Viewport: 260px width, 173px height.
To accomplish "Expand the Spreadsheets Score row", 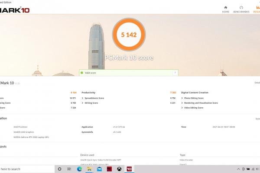I will coord(93,98).
